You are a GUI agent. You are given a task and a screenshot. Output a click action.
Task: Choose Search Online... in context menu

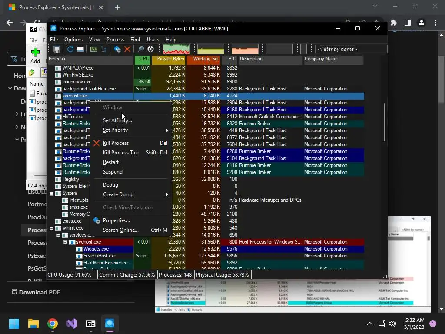131,230
